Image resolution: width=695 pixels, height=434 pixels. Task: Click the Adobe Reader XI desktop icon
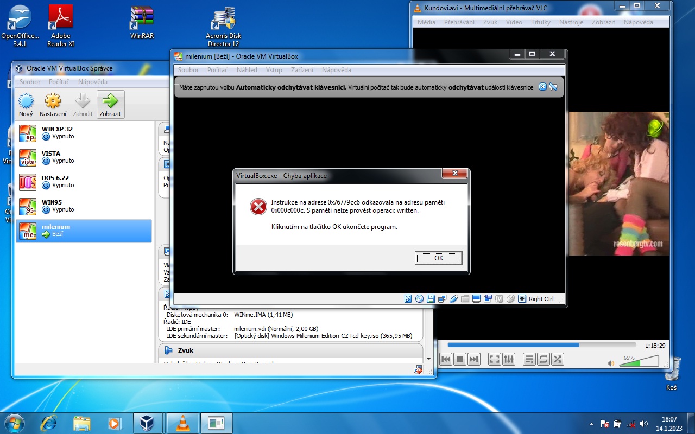[61, 26]
